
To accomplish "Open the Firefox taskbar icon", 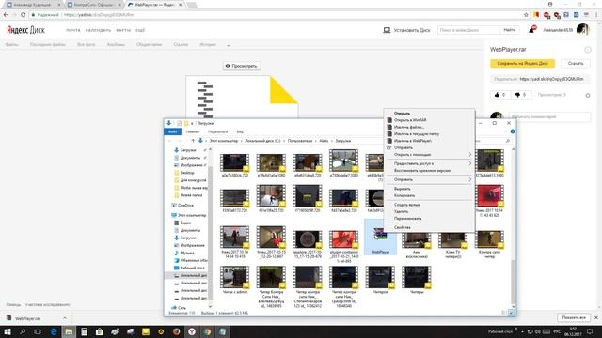I will click(x=176, y=331).
